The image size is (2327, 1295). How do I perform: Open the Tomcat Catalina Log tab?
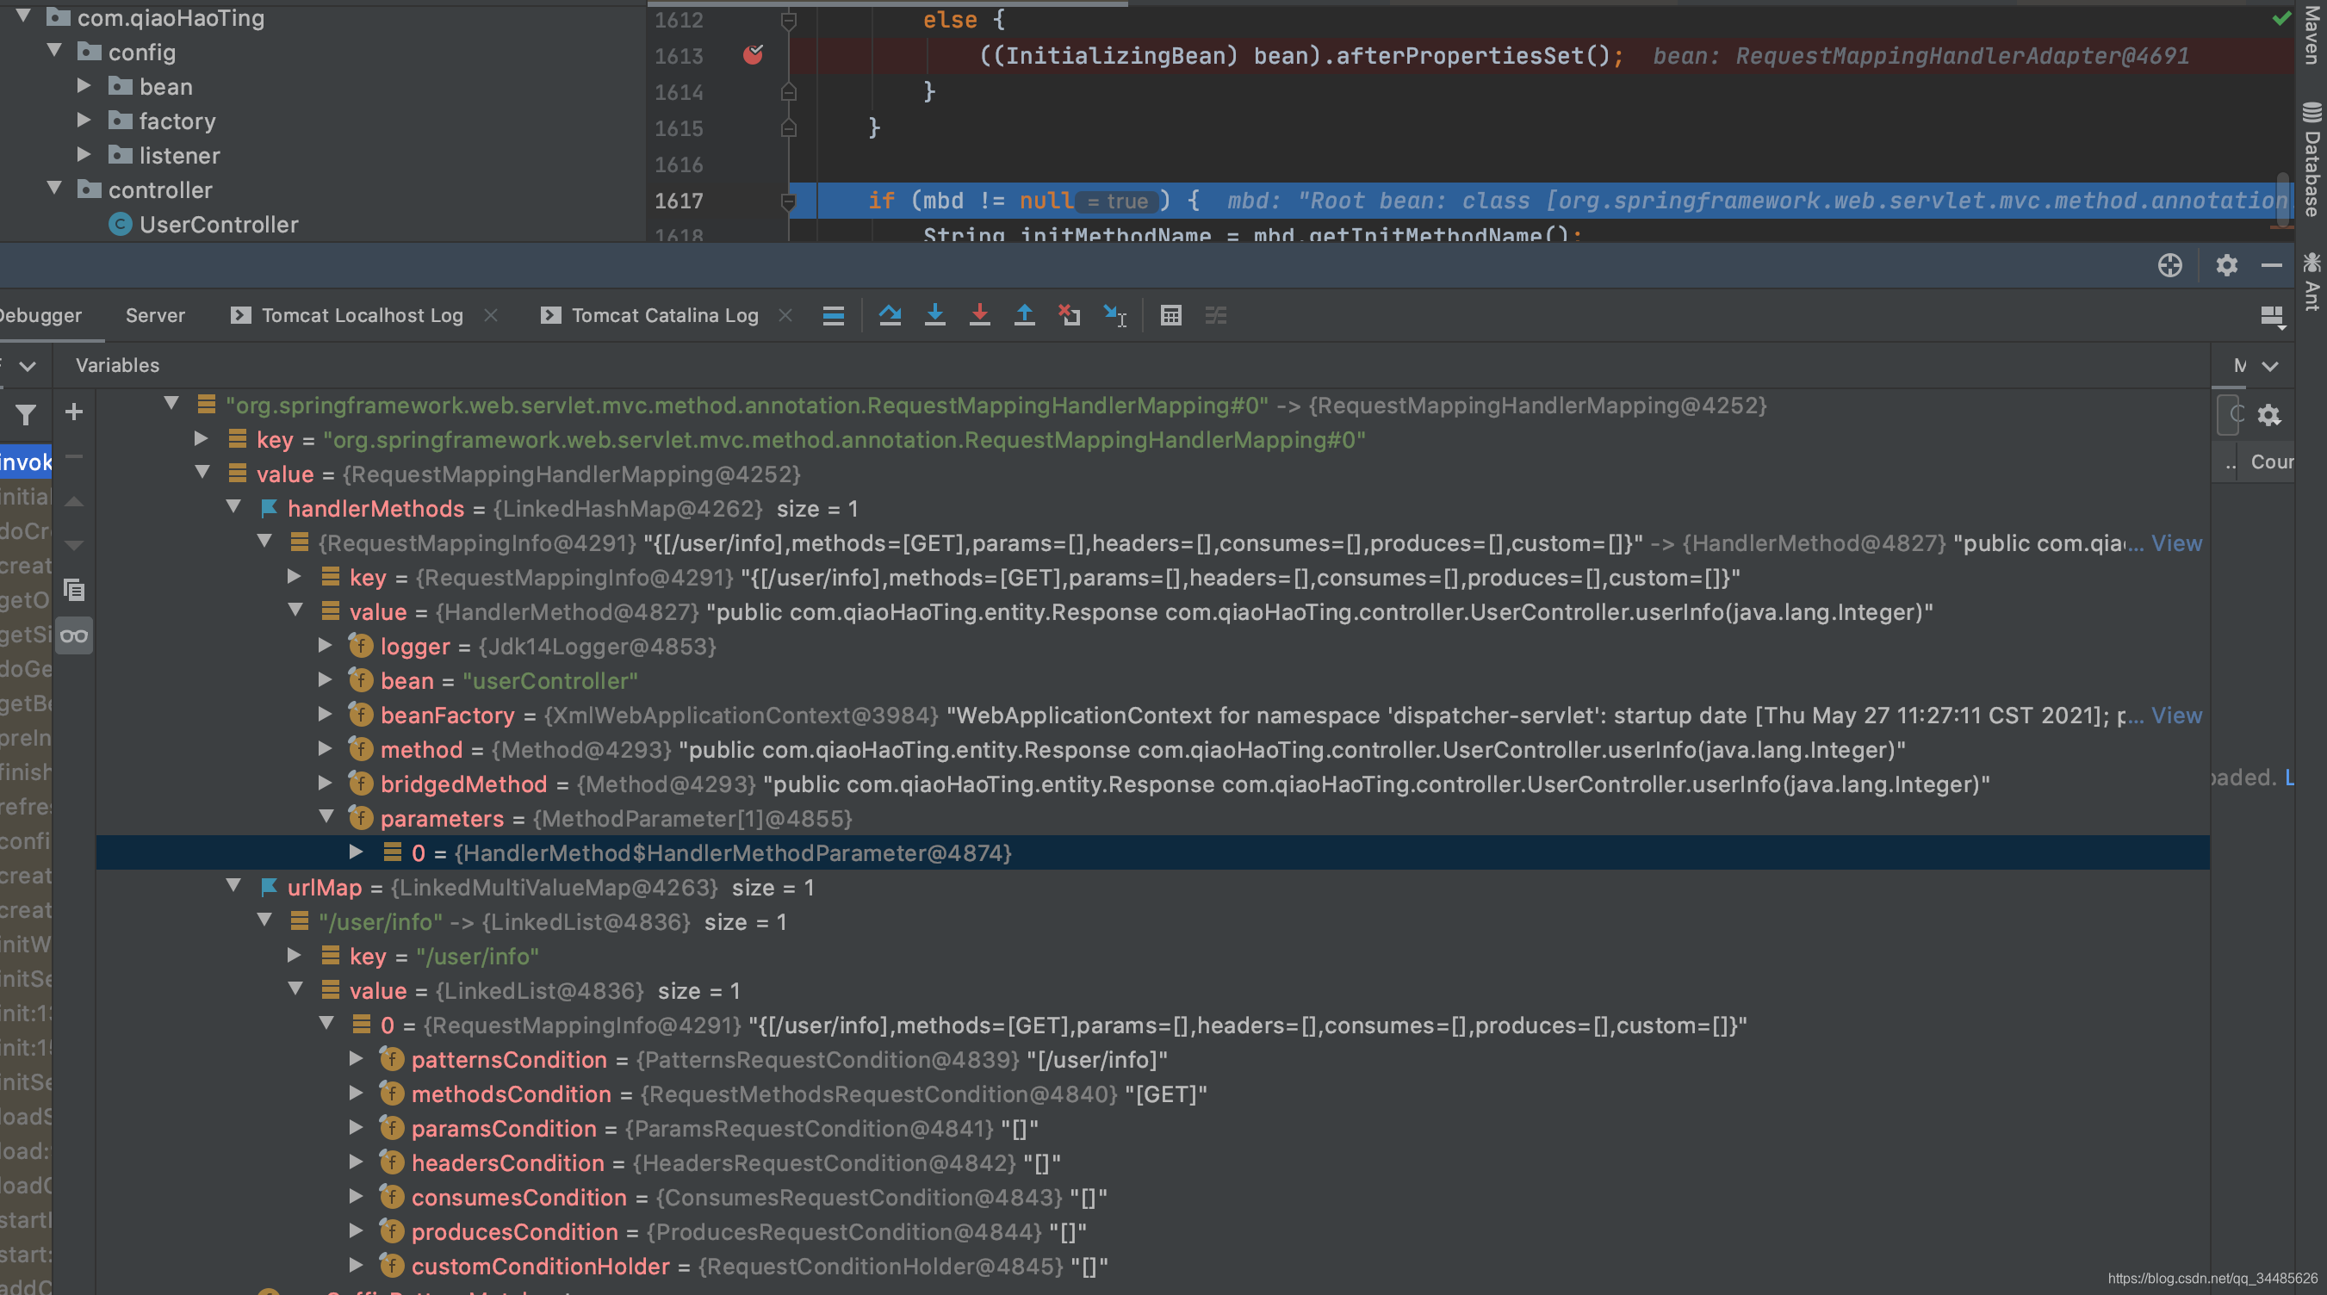click(664, 315)
